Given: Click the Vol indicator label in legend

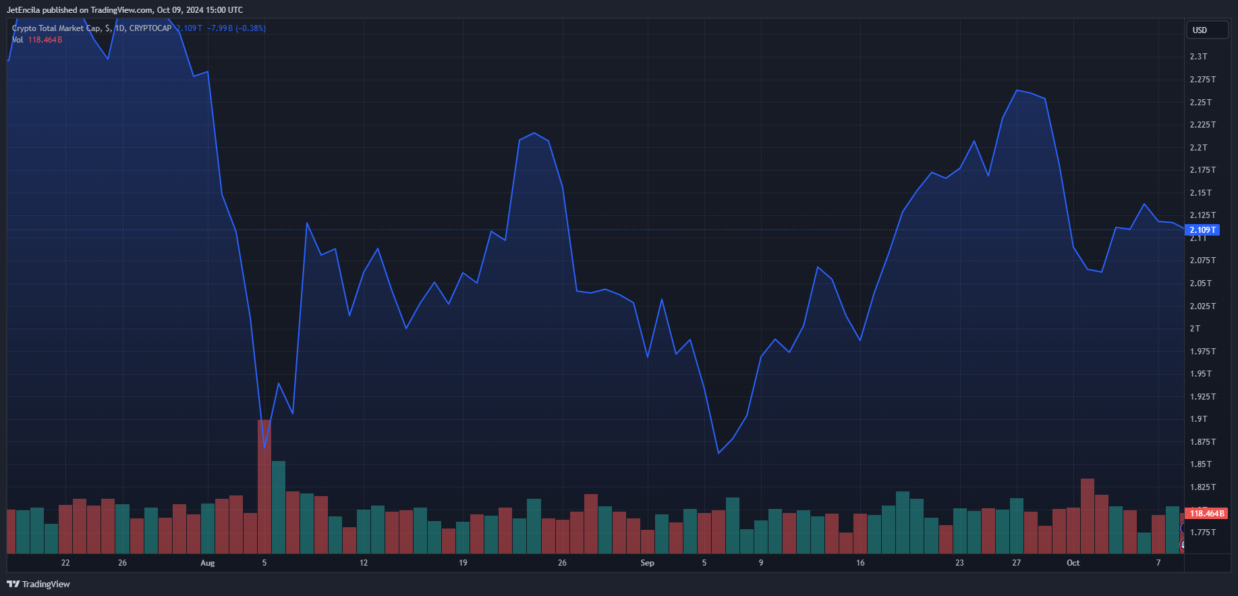Looking at the screenshot, I should tap(18, 40).
